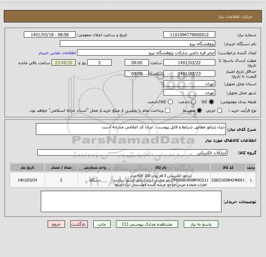This screenshot has width=266, height=257.
Task: View attached documents button
Action: pos(147,224)
